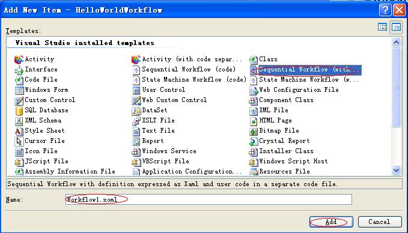This screenshot has height=233, width=408.
Task: Select the SQL Database template icon
Action: 19,110
